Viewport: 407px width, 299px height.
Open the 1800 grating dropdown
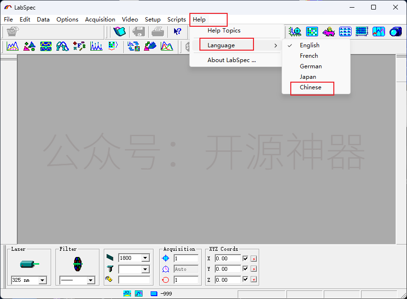pos(145,258)
